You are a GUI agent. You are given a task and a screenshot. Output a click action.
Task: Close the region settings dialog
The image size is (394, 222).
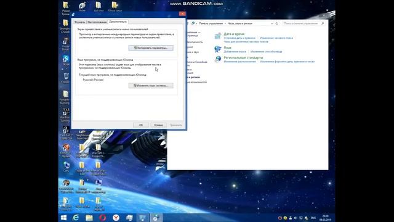[182, 14]
